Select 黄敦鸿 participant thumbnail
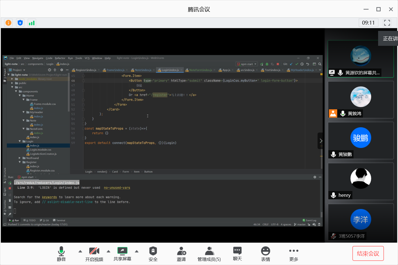Viewport: 398px width, 265px height. click(361, 100)
